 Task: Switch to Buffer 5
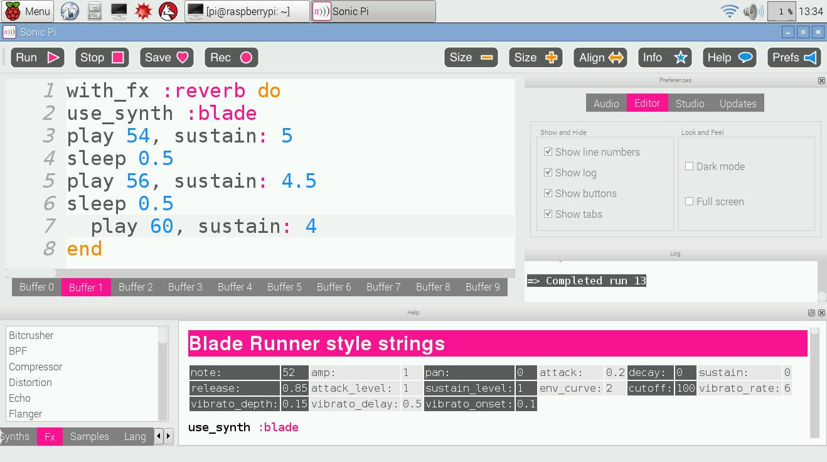pyautogui.click(x=284, y=287)
